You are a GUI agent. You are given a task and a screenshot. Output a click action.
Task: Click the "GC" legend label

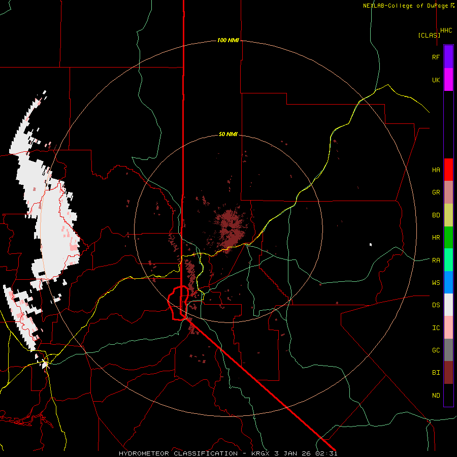tap(436, 350)
